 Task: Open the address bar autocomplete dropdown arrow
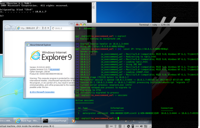[40, 28]
